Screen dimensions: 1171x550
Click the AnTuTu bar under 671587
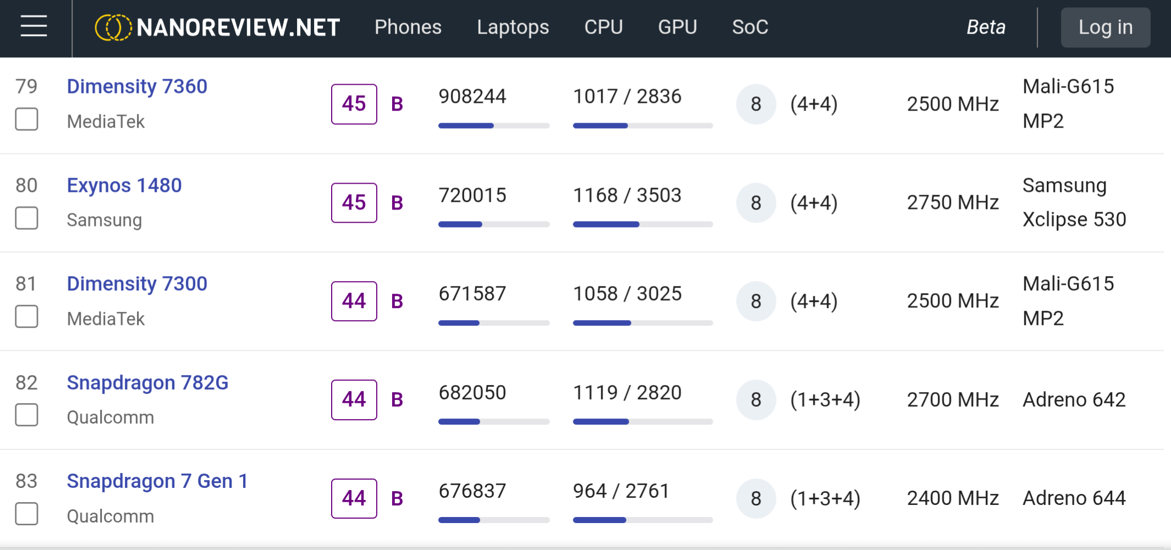494,323
